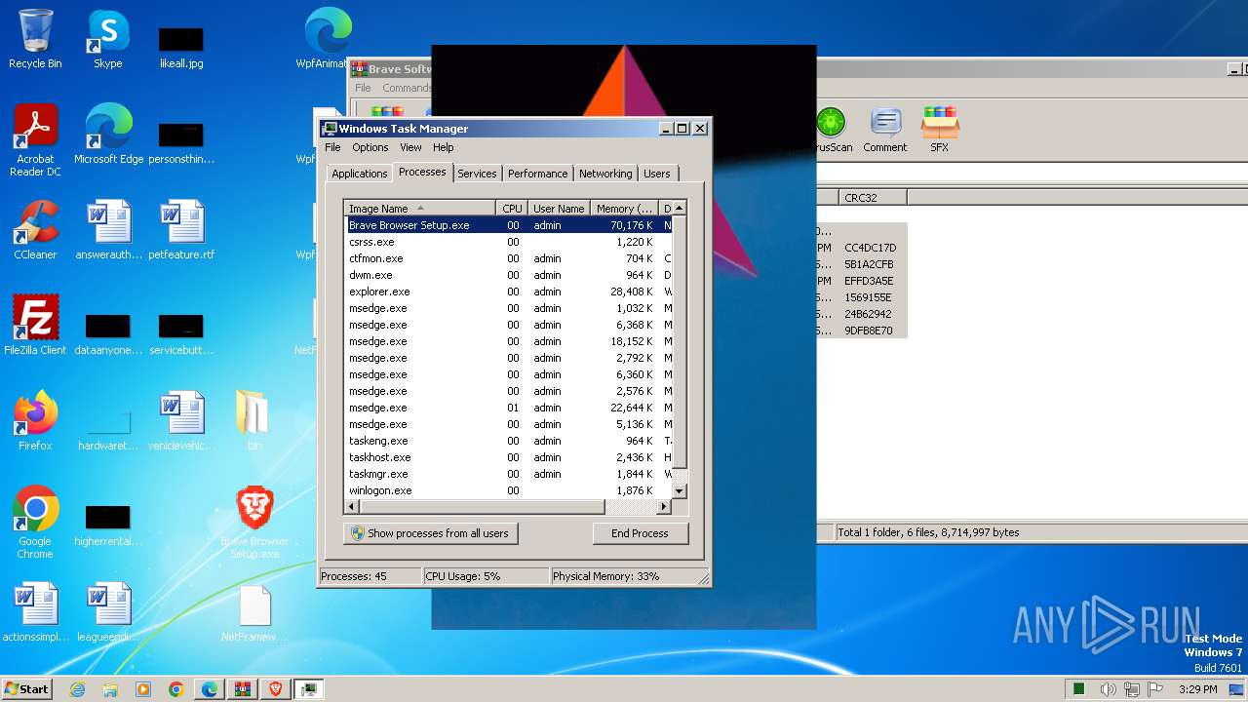Select vehiclevehic Word document icon
Screen dimensions: 1248x702
click(181, 421)
